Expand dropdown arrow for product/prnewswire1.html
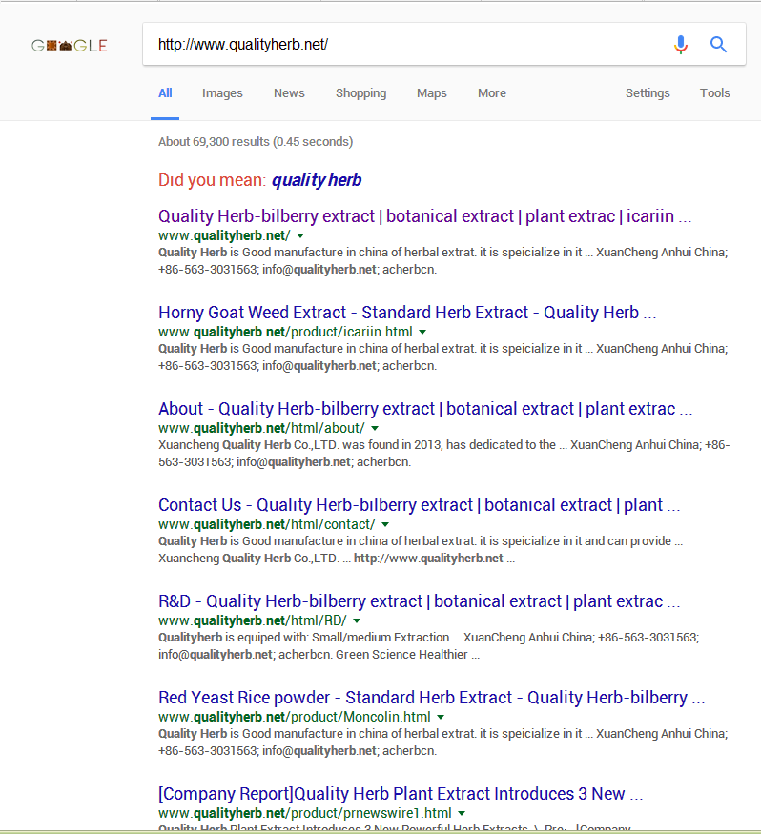Viewport: 761px width, 834px height. (x=462, y=813)
